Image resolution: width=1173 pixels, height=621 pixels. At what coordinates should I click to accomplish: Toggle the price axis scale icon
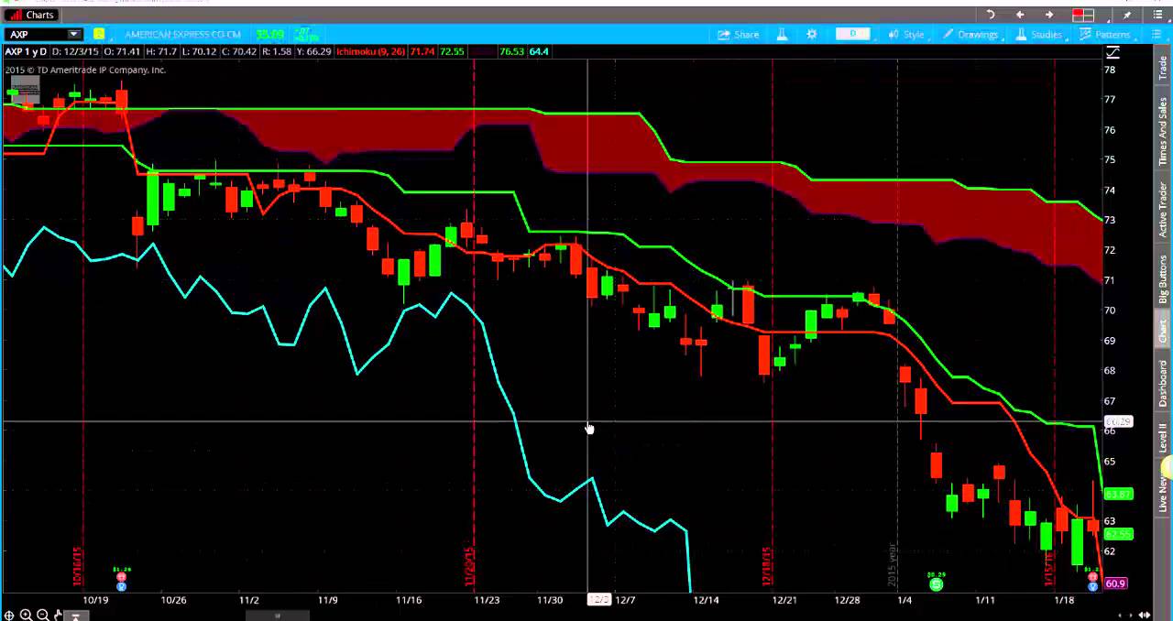[x=1113, y=52]
